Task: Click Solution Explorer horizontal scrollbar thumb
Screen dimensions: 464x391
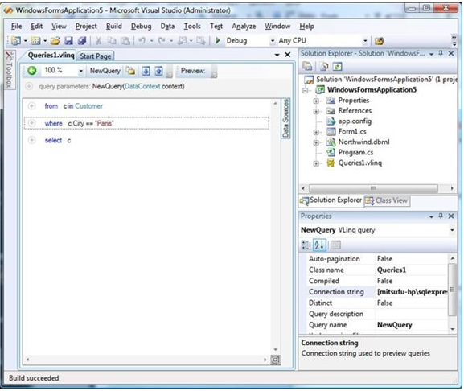Action: pos(373,188)
